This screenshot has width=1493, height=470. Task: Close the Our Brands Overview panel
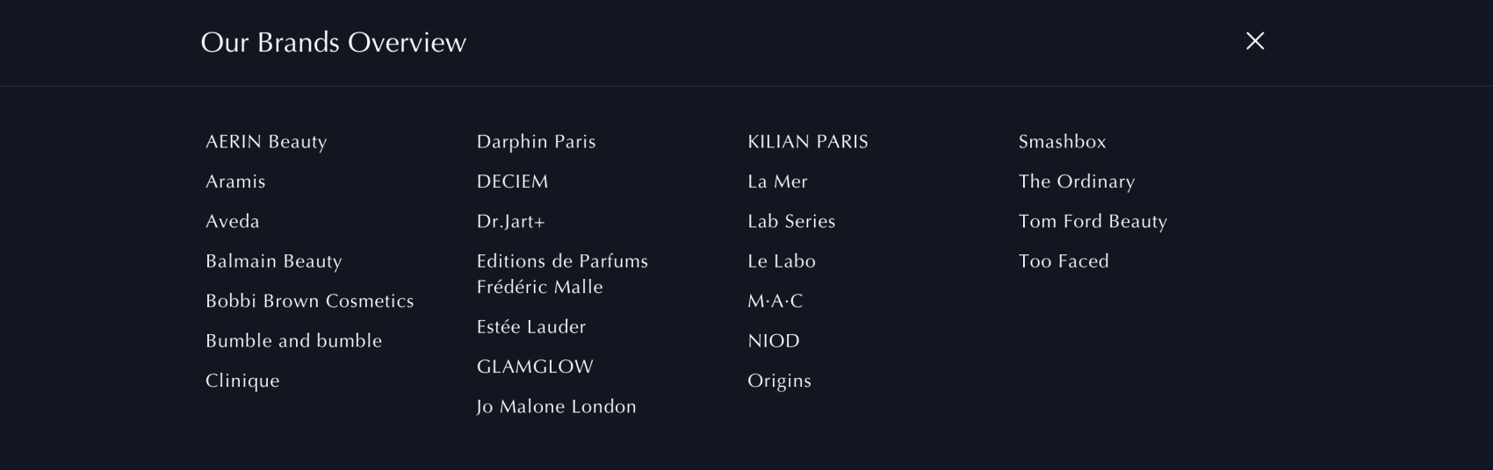click(1255, 41)
